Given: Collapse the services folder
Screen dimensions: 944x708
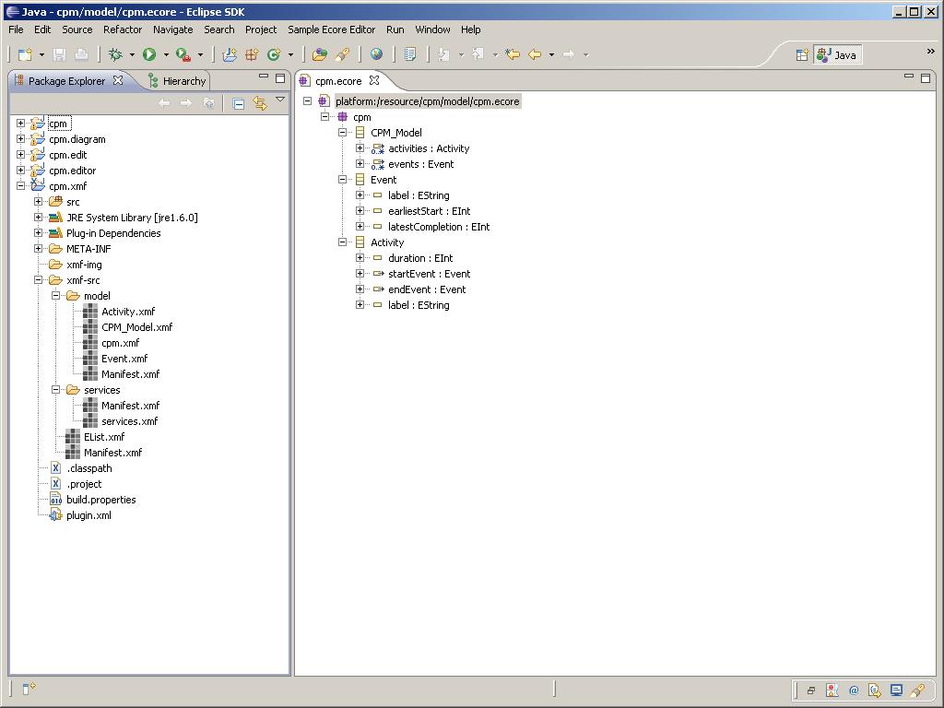Looking at the screenshot, I should coord(55,390).
